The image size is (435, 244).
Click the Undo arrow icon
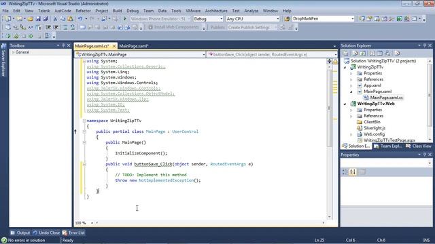point(80,19)
